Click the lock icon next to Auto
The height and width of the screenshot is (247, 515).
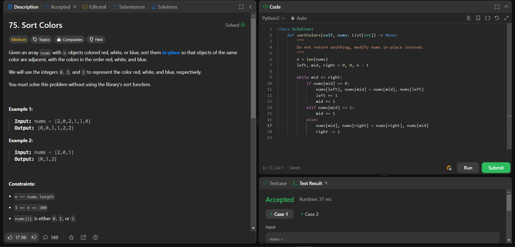[293, 18]
